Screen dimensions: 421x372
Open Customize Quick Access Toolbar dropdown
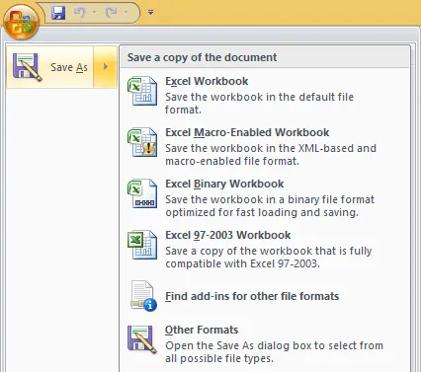(150, 13)
